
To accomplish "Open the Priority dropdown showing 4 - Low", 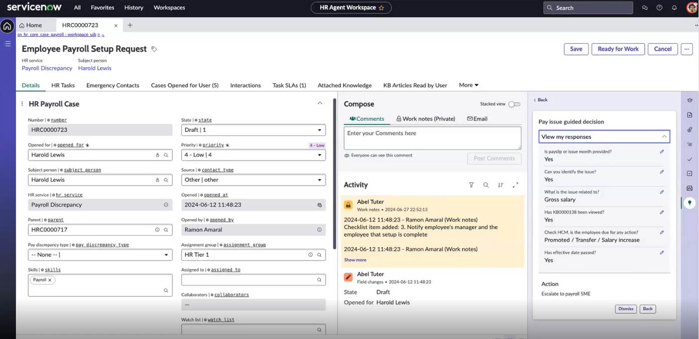I will click(253, 155).
